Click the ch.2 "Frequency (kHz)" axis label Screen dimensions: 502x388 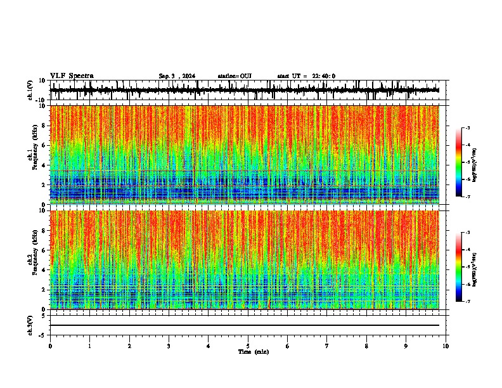(35, 252)
